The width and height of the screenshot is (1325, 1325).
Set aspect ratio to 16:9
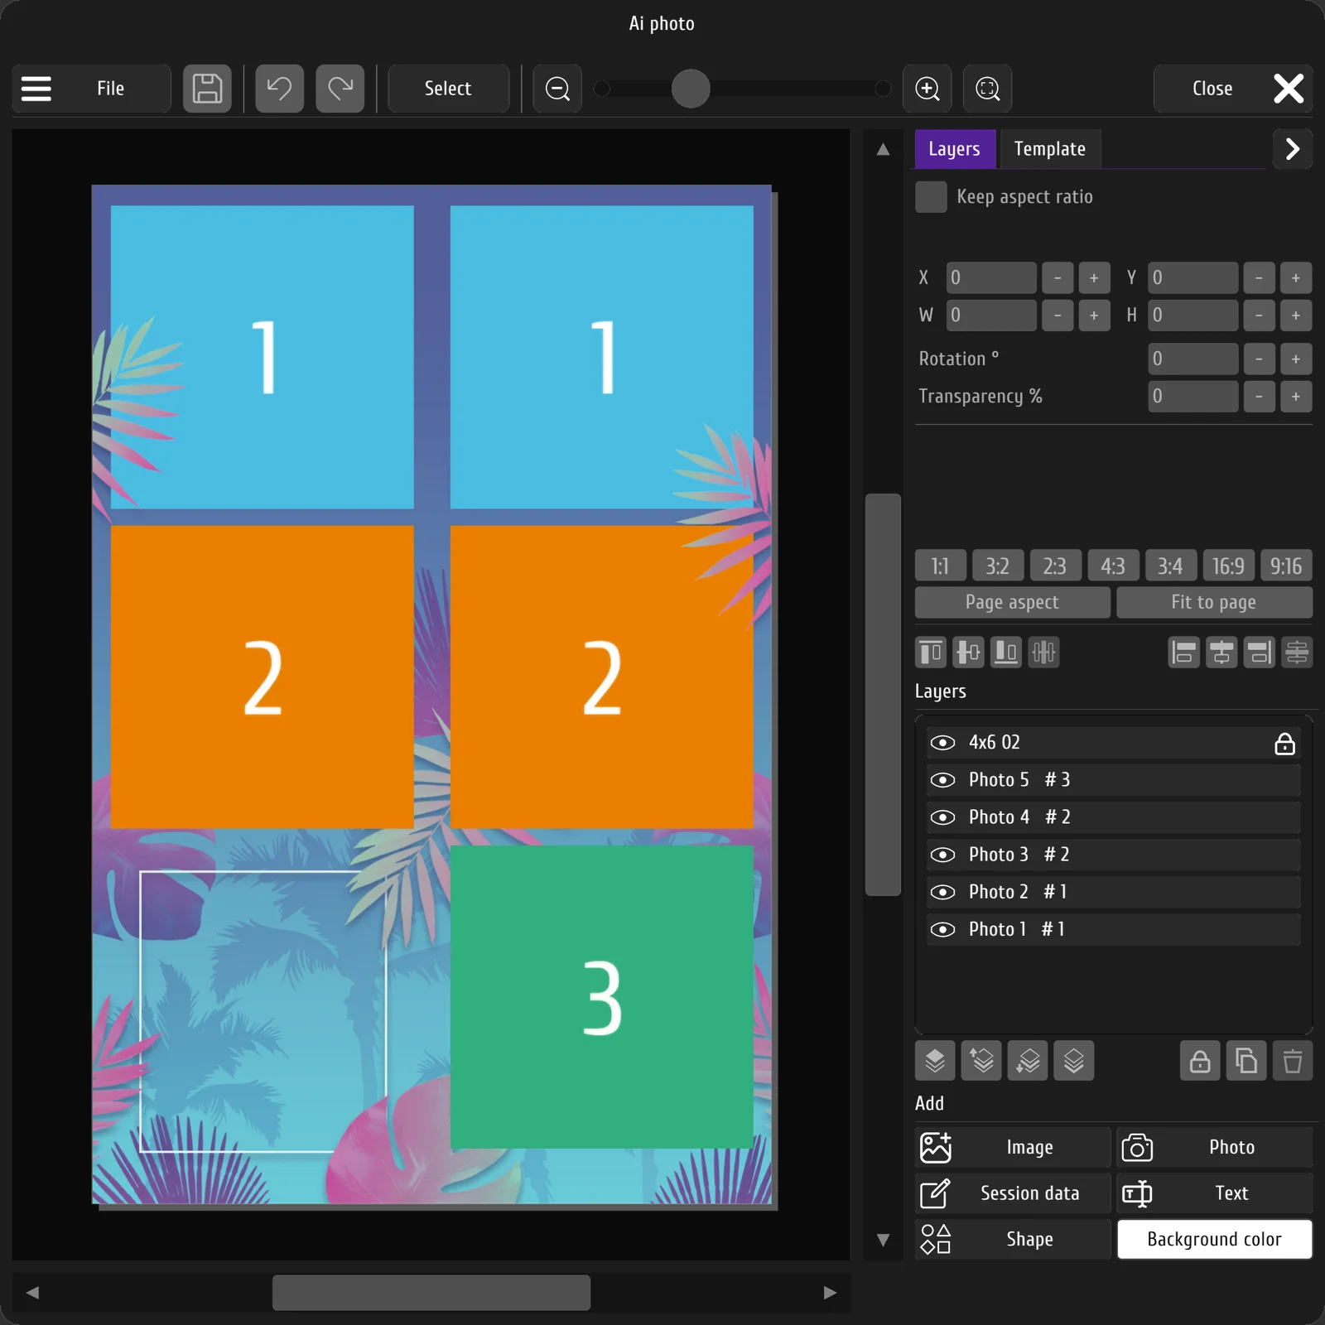pyautogui.click(x=1228, y=566)
